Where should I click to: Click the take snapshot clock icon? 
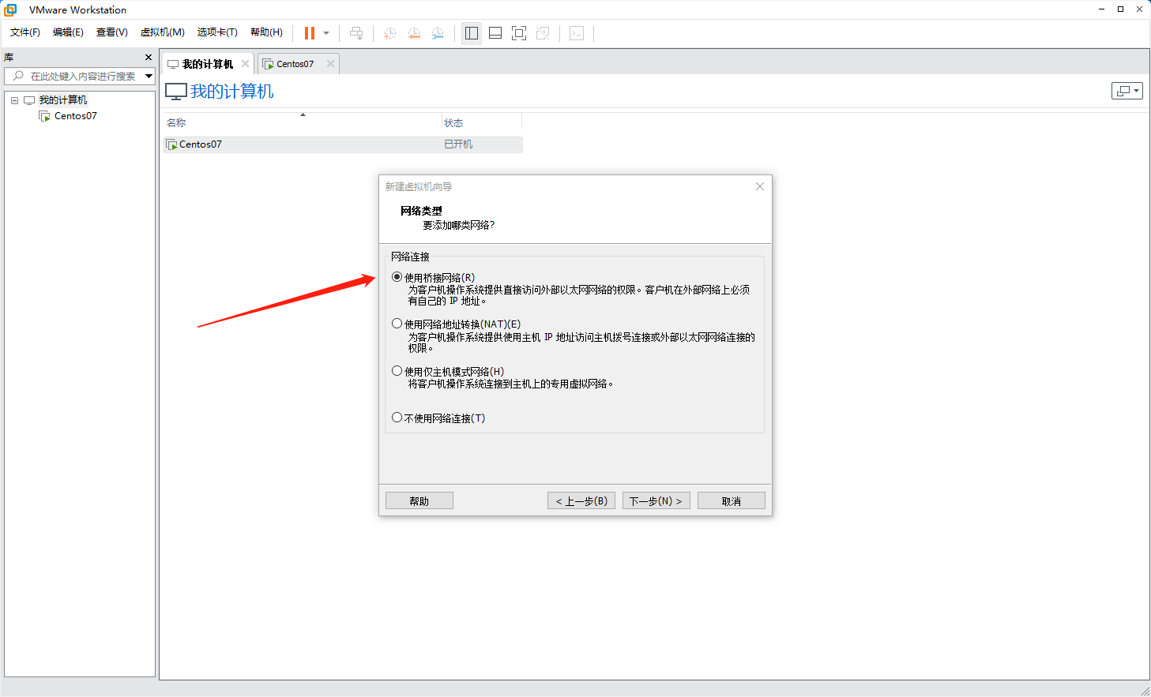pyautogui.click(x=390, y=33)
